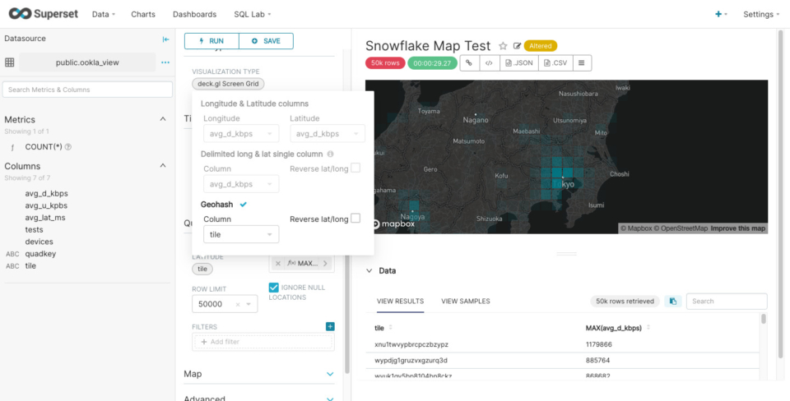
Task: Open the chart hamburger menu
Action: (582, 63)
